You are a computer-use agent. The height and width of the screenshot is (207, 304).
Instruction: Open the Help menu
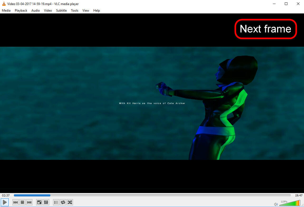pyautogui.click(x=96, y=11)
